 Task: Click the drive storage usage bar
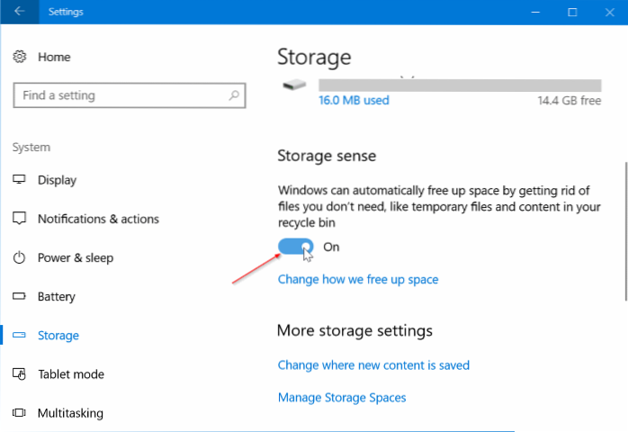460,85
